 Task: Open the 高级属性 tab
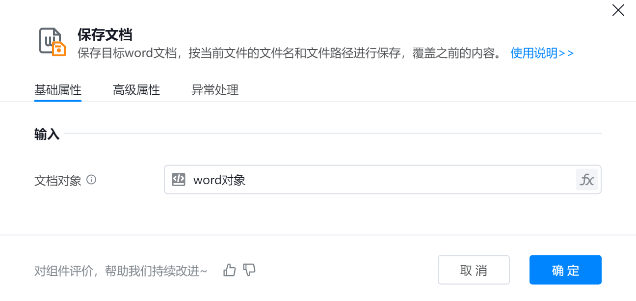point(136,90)
